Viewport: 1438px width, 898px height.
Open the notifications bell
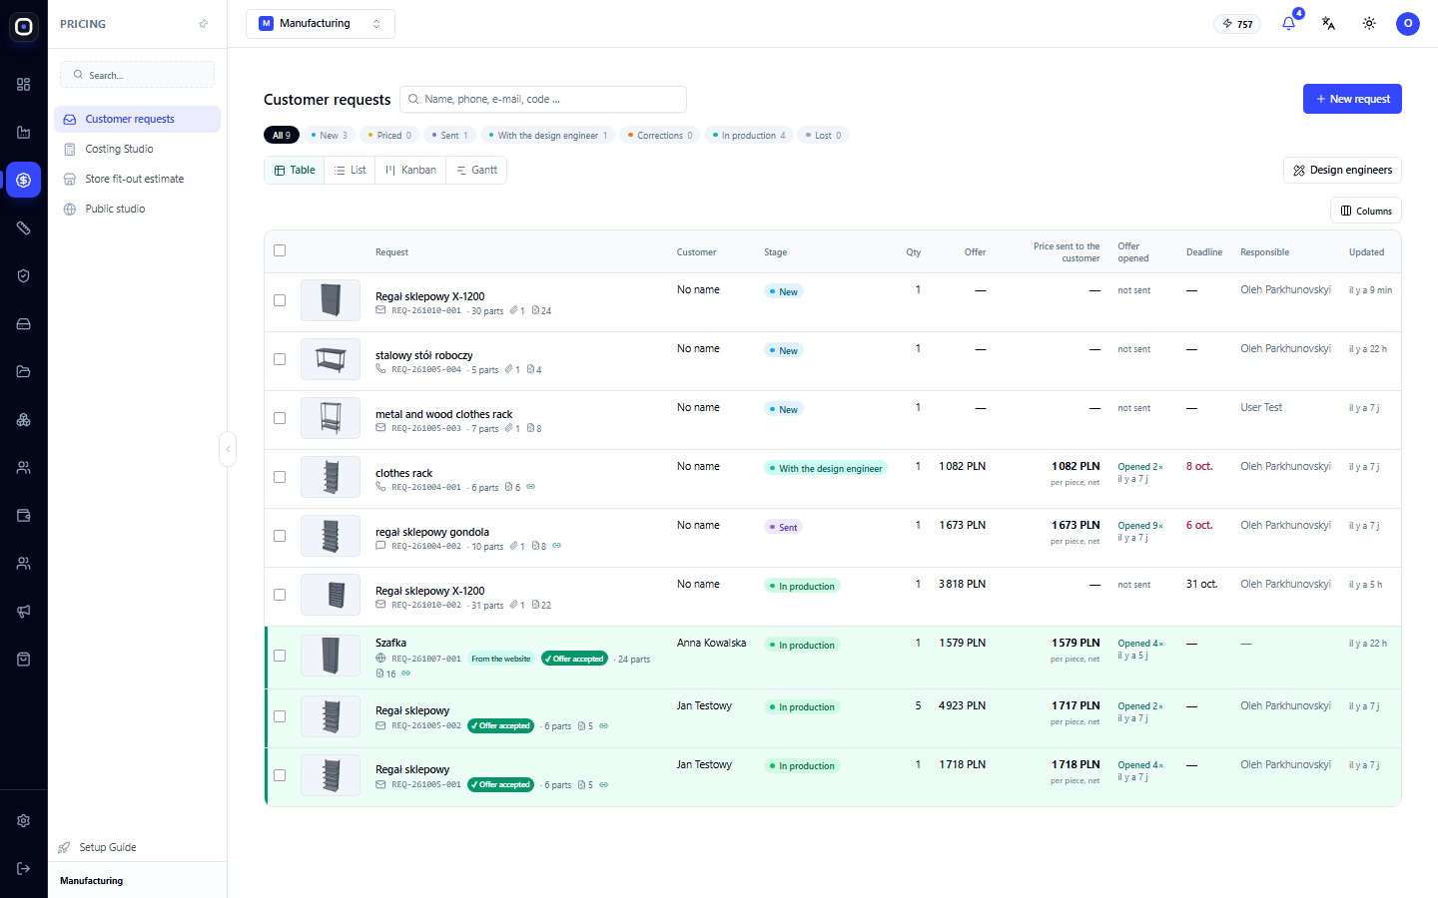tap(1288, 23)
